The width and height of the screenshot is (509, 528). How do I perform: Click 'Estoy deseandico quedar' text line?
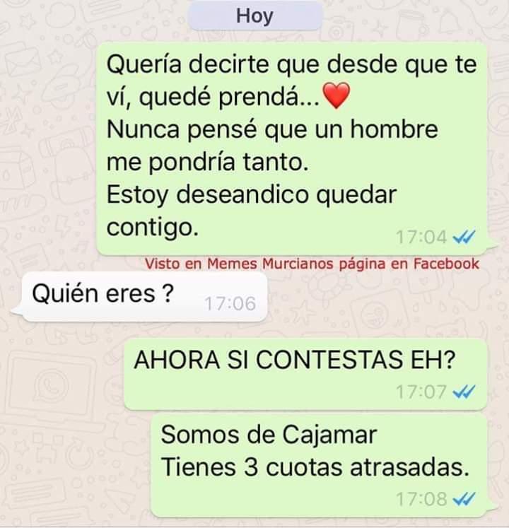click(252, 195)
